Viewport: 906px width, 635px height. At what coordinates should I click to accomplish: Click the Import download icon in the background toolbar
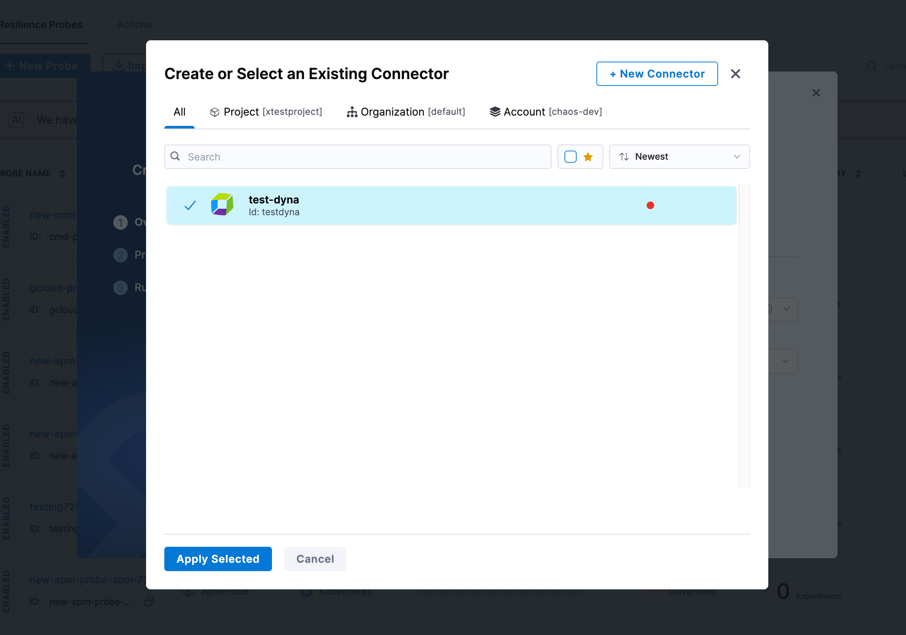pyautogui.click(x=119, y=65)
